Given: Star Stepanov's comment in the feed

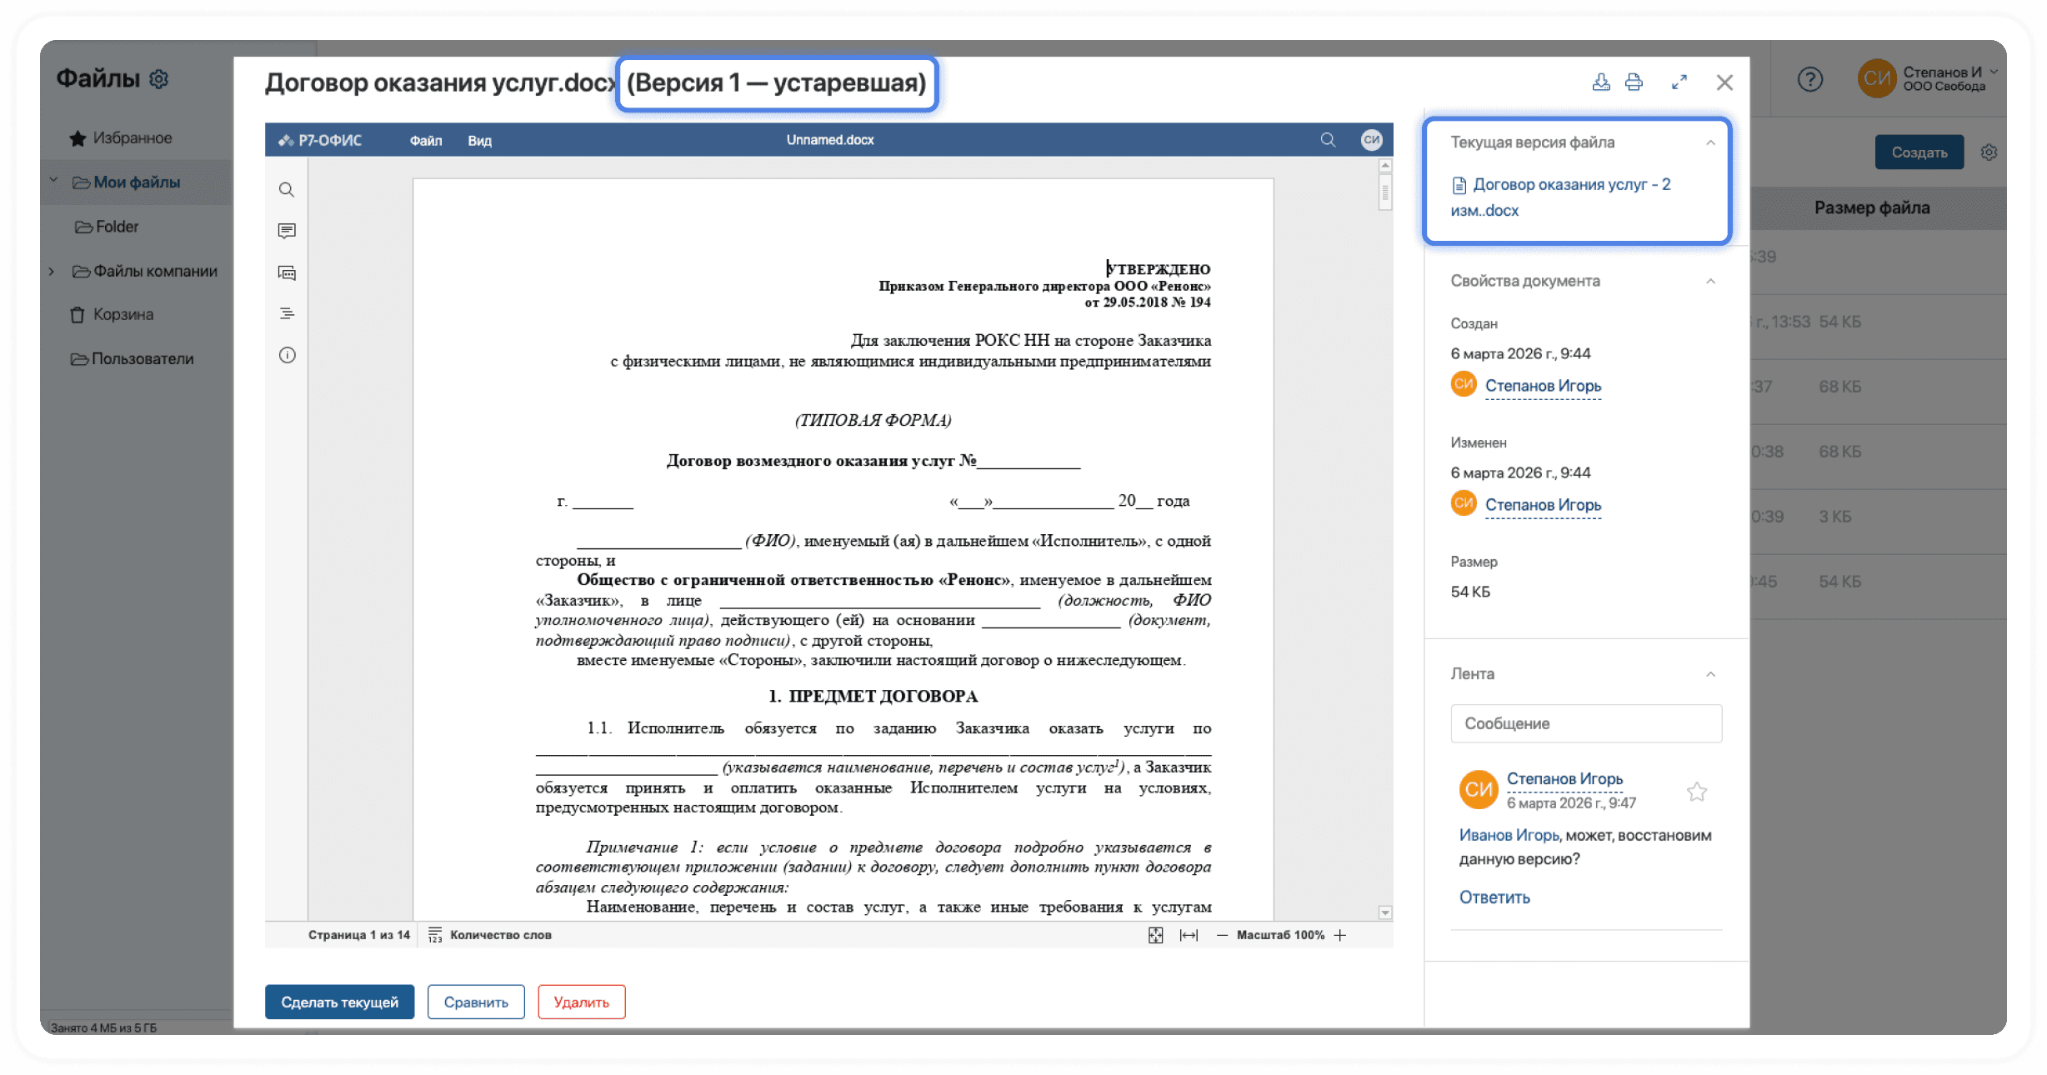Looking at the screenshot, I should coord(1696,791).
